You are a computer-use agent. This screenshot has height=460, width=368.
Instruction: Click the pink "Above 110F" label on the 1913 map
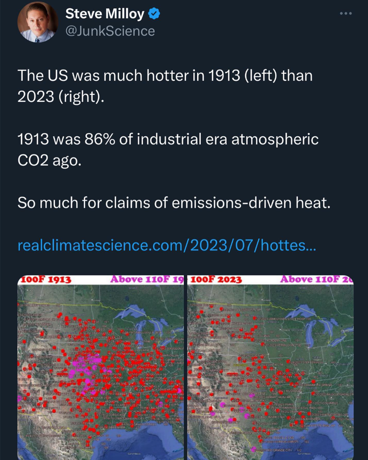pos(146,279)
